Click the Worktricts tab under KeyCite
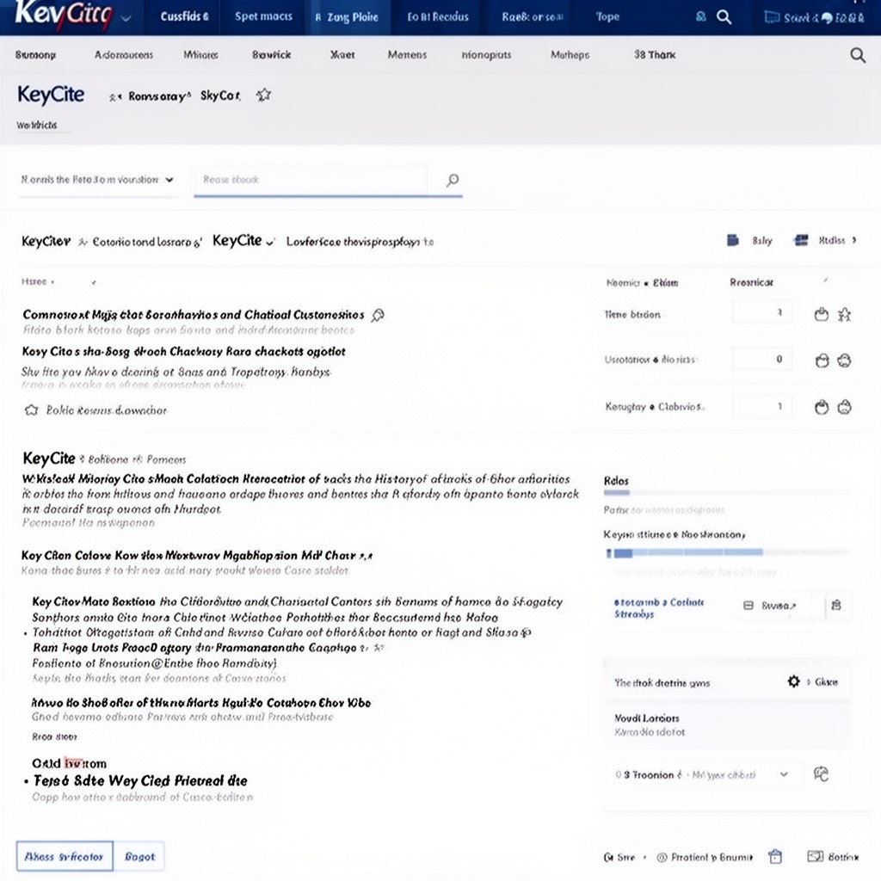881x881 pixels. [x=36, y=125]
